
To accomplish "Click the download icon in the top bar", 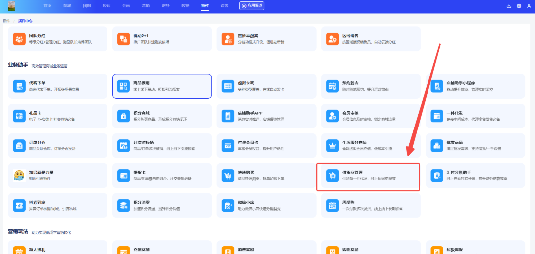I will [x=509, y=6].
